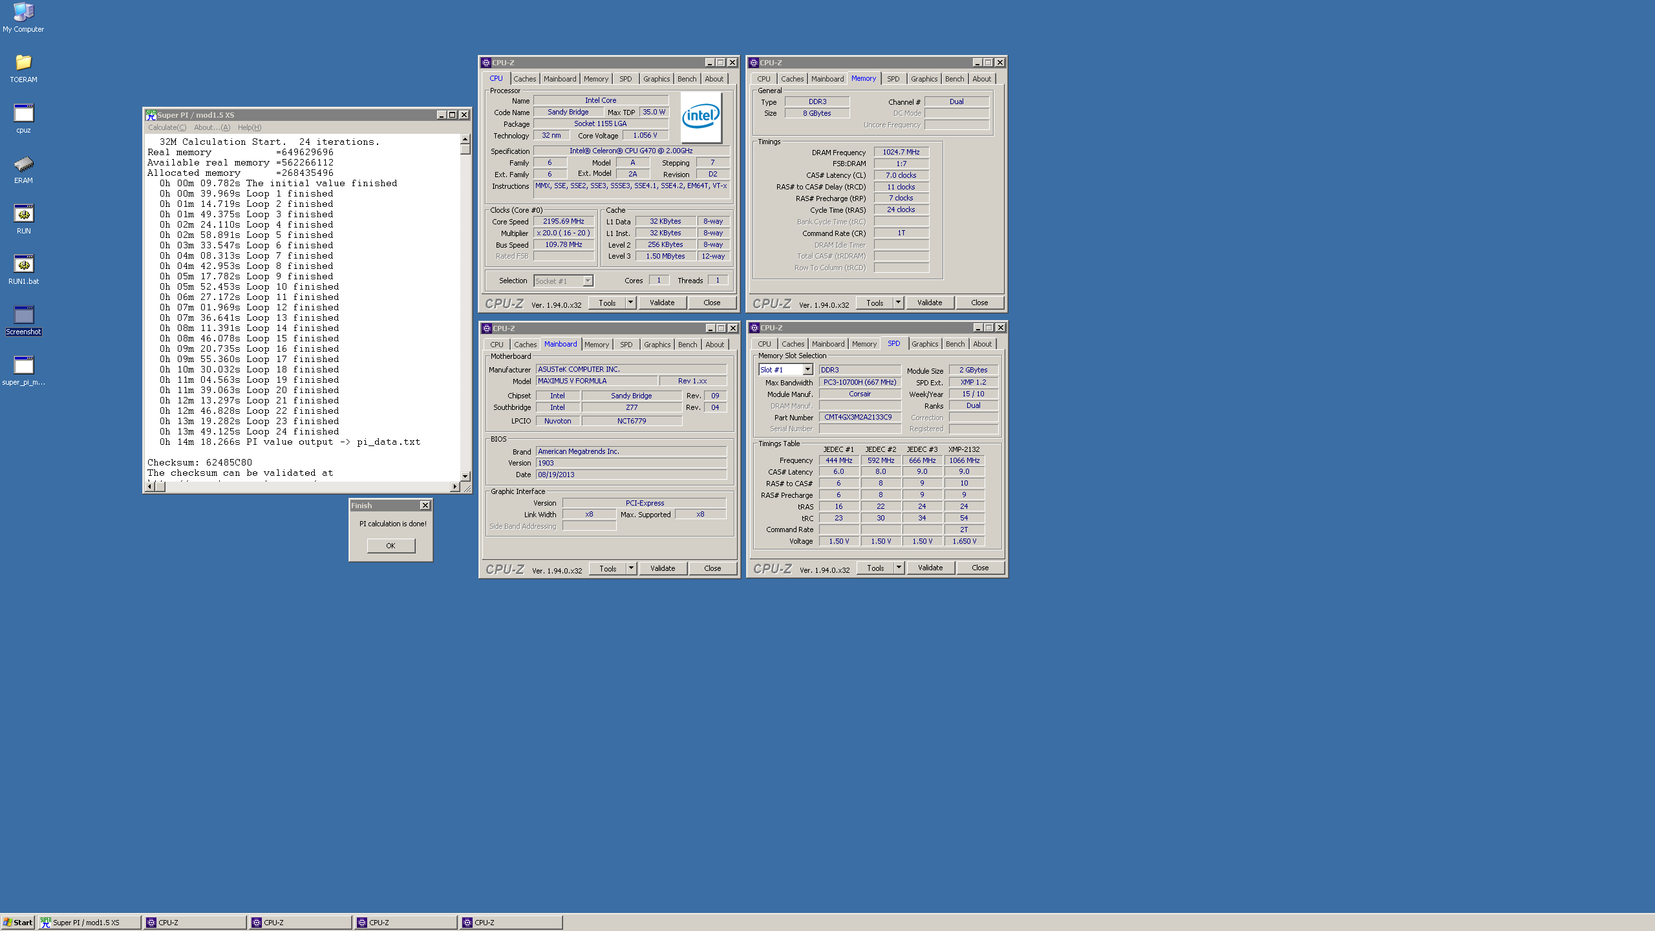Activate the first CPU-Z taskbar button

195,923
